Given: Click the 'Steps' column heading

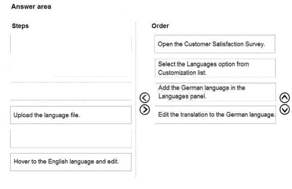Looking at the screenshot, I should 20,26.
